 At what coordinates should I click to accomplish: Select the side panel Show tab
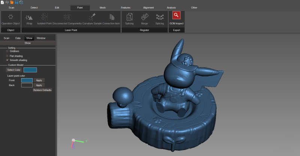(29, 38)
